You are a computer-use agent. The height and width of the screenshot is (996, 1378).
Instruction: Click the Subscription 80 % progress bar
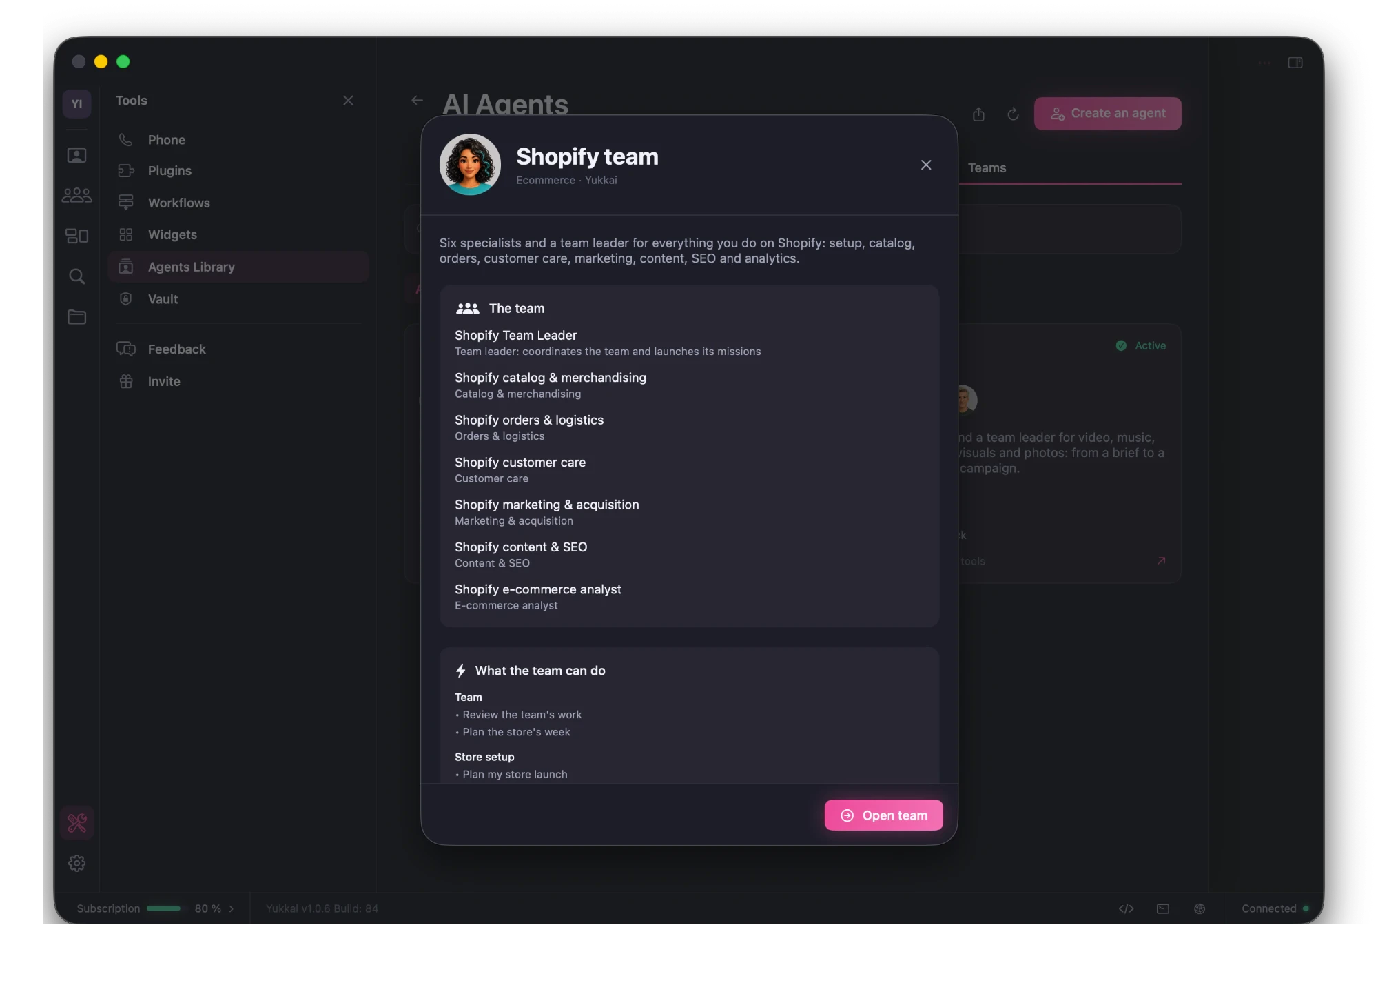(x=164, y=908)
